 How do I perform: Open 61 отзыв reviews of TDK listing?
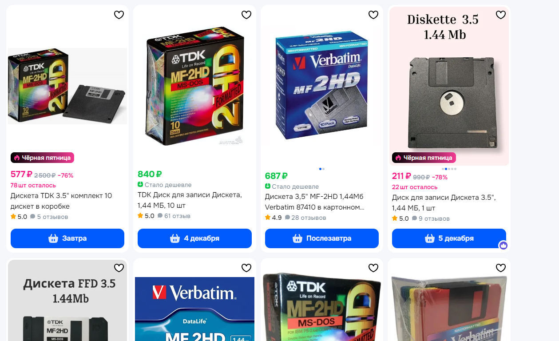pyautogui.click(x=174, y=216)
